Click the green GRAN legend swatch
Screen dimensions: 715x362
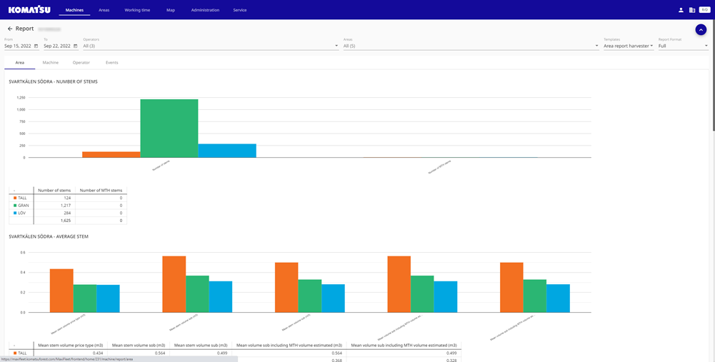(14, 205)
